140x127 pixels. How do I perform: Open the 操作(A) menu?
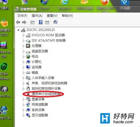(x=37, y=16)
